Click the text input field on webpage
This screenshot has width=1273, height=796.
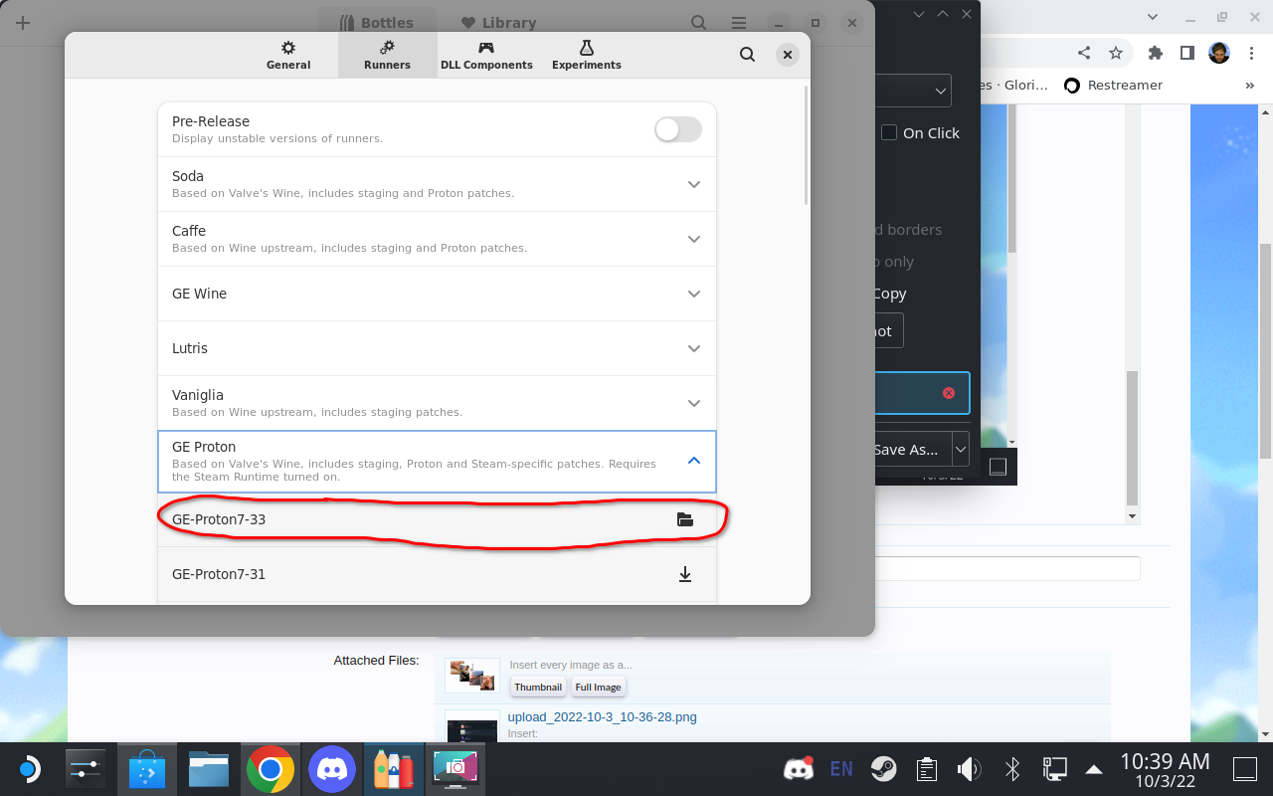(1007, 568)
